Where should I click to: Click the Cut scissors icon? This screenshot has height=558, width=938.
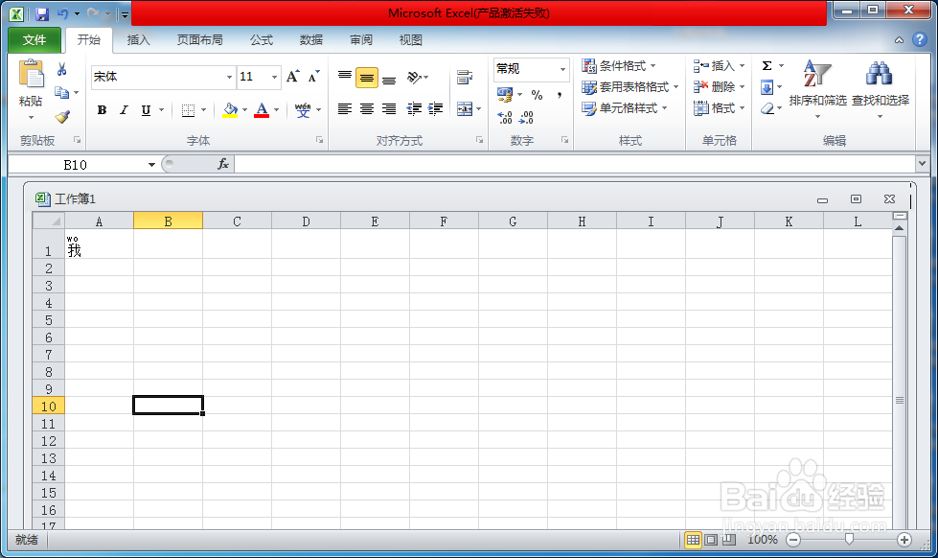pyautogui.click(x=61, y=70)
